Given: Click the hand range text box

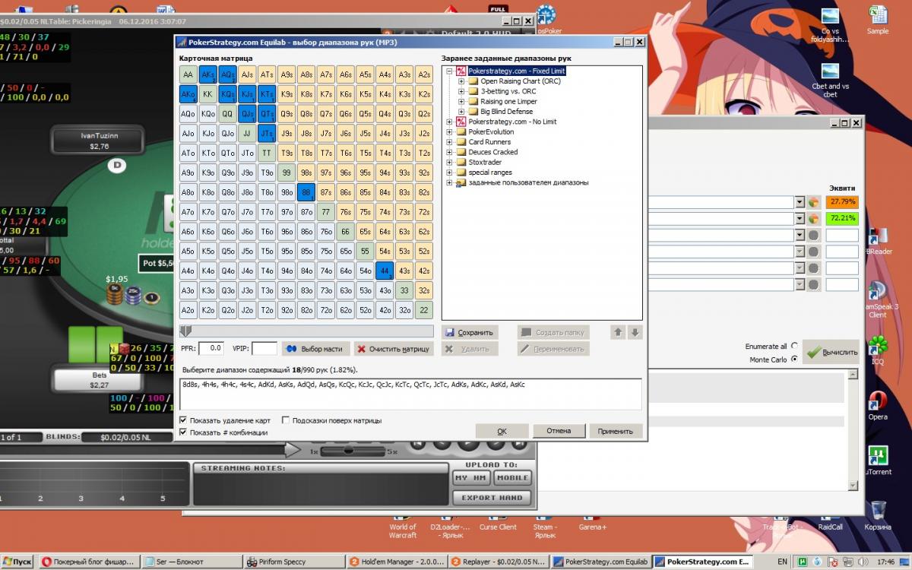Looking at the screenshot, I should click(410, 394).
